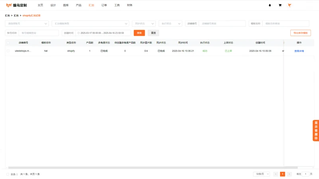Open the 图库 menu

tap(66, 5)
